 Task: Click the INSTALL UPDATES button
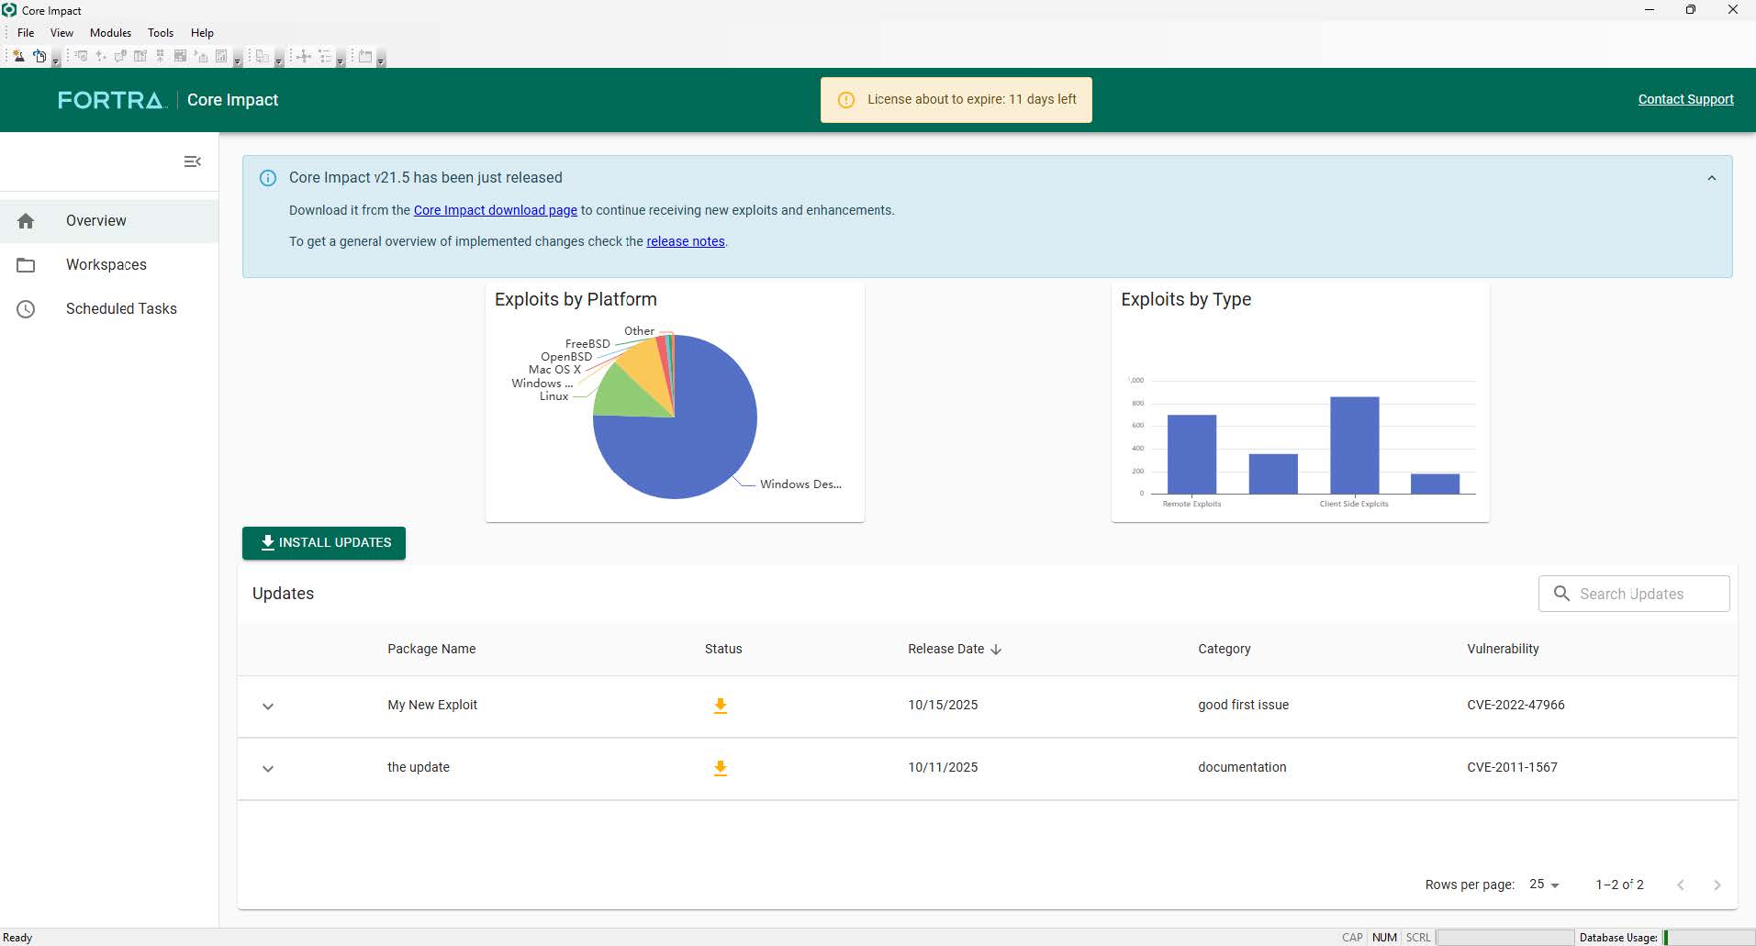tap(324, 543)
